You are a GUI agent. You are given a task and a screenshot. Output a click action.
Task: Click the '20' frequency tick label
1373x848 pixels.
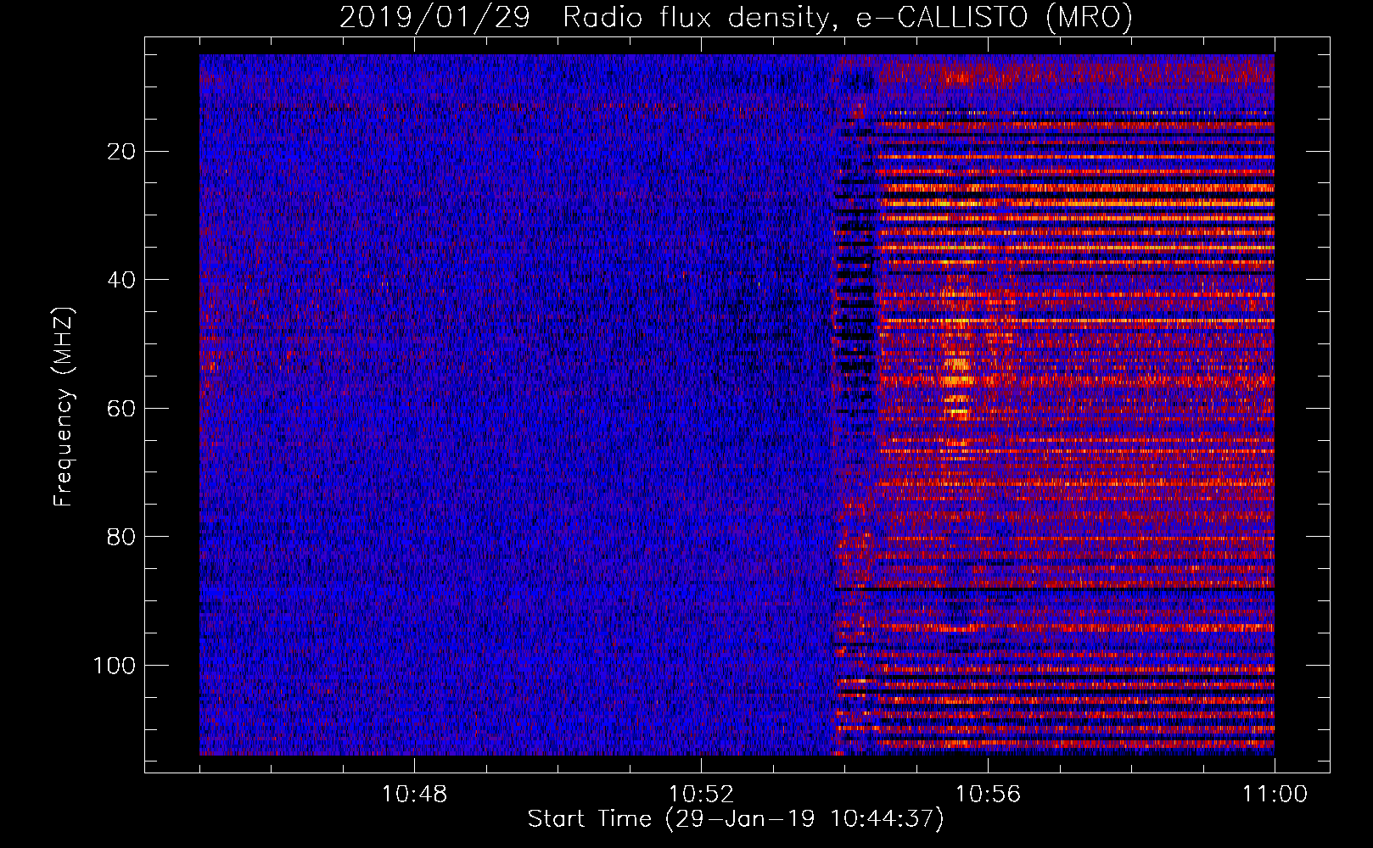121,152
